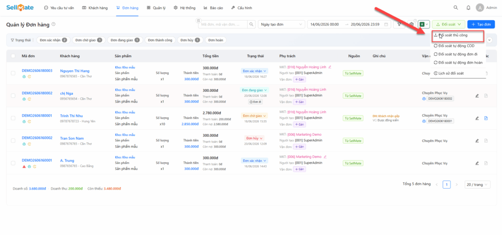Screen dimensions: 502x235
Task: Tick checkbox for order DEMO2606180003
Action: (x=13, y=73)
